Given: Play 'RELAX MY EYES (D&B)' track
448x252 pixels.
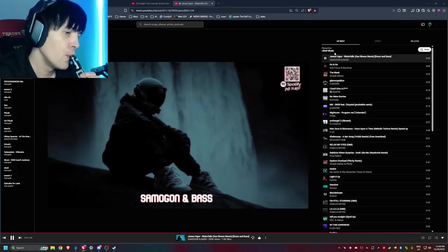Looking at the screenshot, I should (376, 146).
